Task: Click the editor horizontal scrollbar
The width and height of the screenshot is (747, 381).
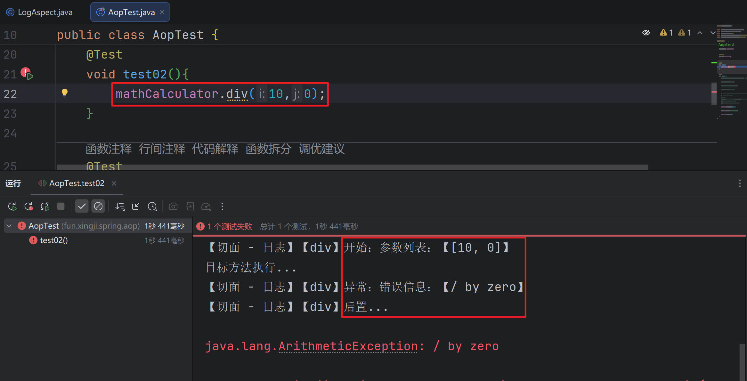Action: 352,167
